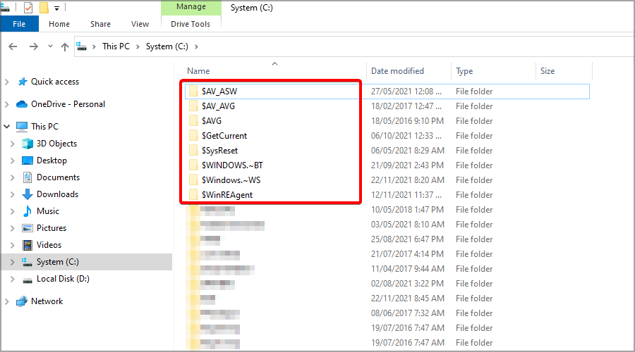The width and height of the screenshot is (635, 352).
Task: Click the New folder quick access icon
Action: tap(44, 8)
